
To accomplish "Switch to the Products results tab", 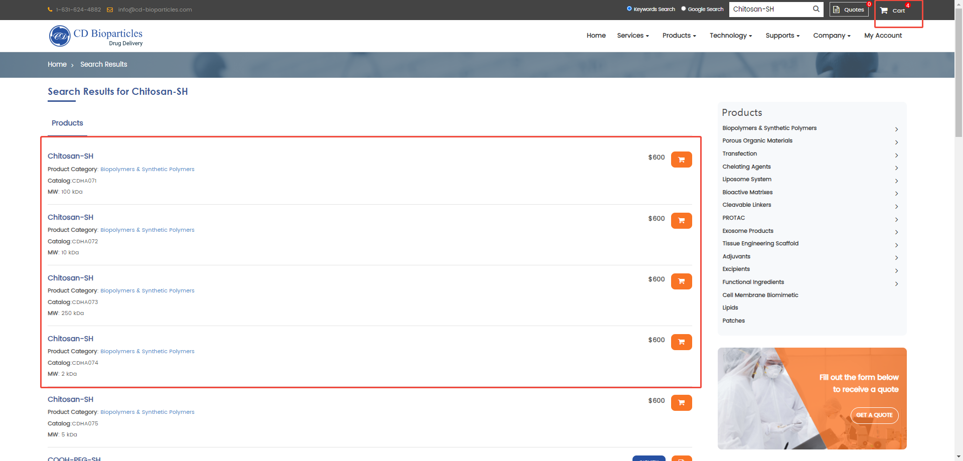I will (x=67, y=123).
